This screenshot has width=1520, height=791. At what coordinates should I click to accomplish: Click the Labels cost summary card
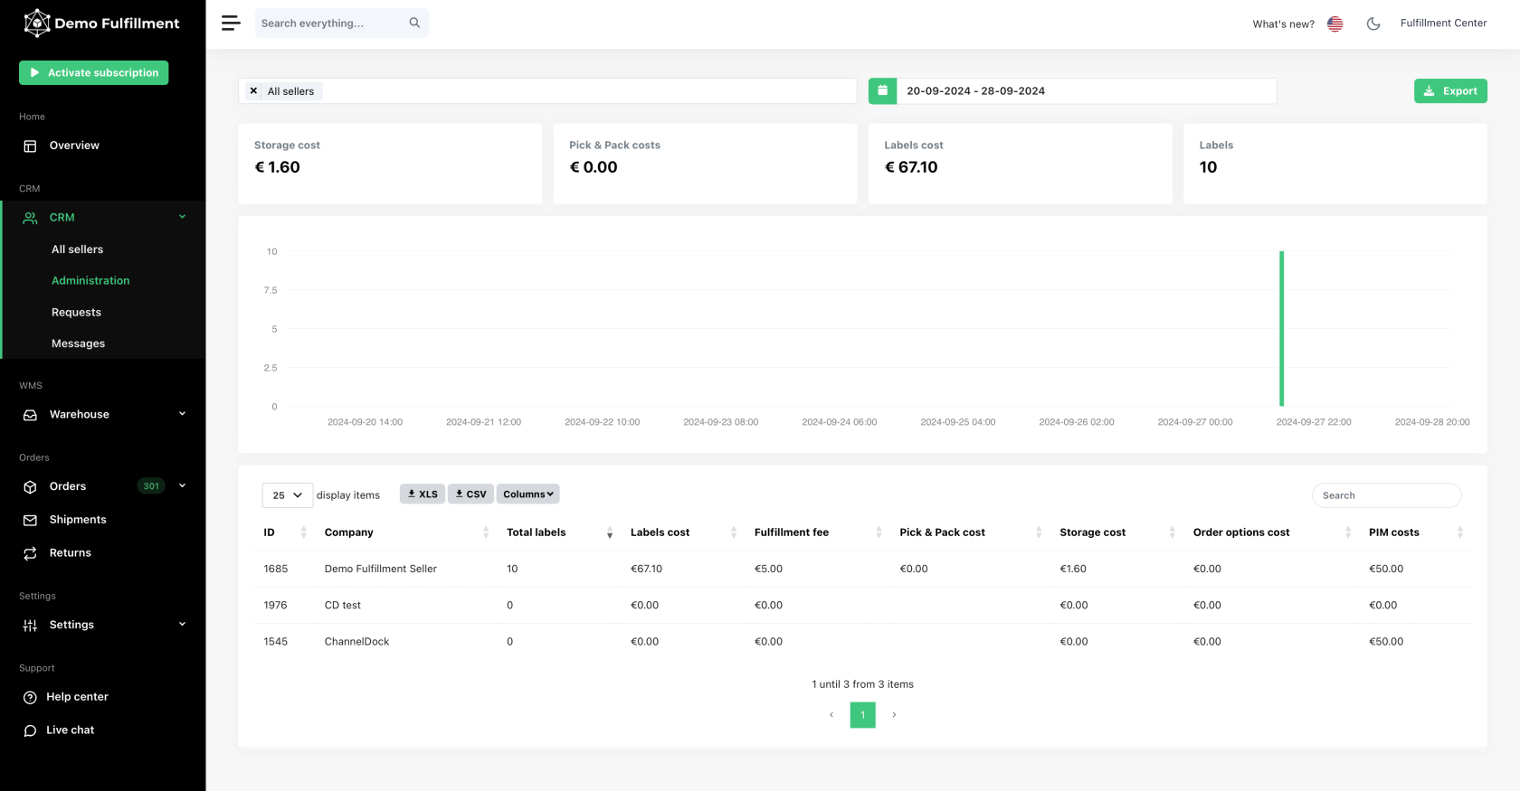(1020, 164)
